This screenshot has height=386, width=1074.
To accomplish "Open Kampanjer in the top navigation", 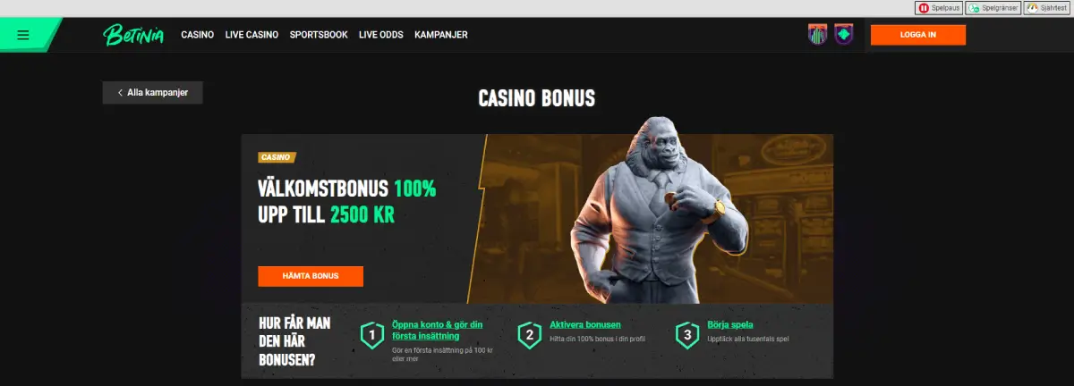I will pos(441,35).
